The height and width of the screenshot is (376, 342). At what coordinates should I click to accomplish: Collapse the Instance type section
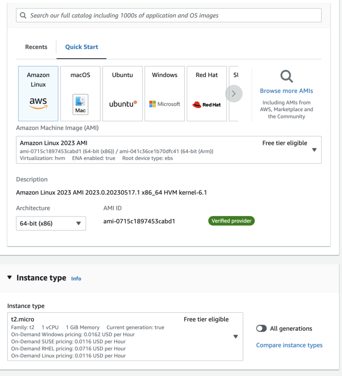pos(10,278)
